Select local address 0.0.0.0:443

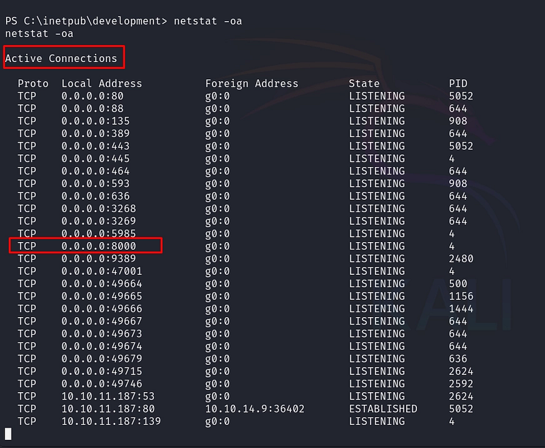[x=95, y=146]
